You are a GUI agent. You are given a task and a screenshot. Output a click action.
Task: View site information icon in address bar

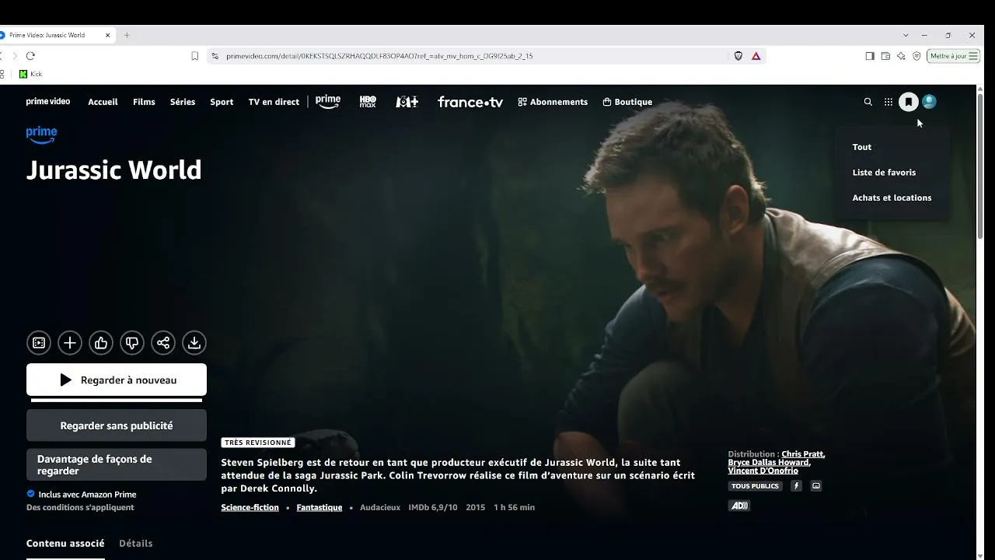pyautogui.click(x=215, y=56)
